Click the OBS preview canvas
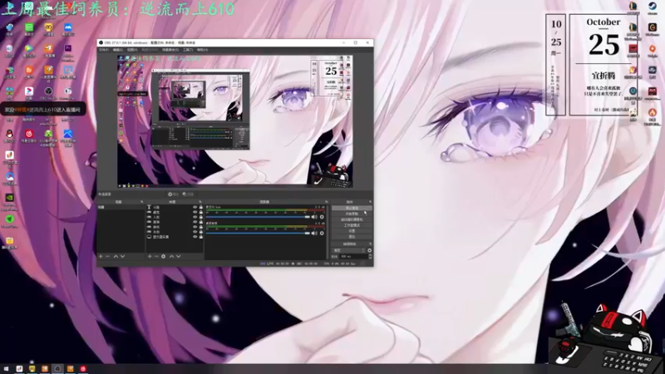Image resolution: width=665 pixels, height=374 pixels. click(x=235, y=121)
